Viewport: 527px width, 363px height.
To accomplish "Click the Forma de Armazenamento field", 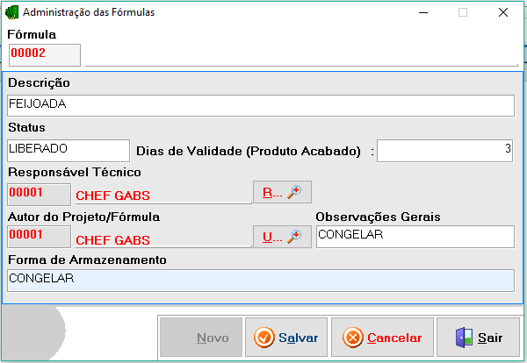I will (x=261, y=281).
